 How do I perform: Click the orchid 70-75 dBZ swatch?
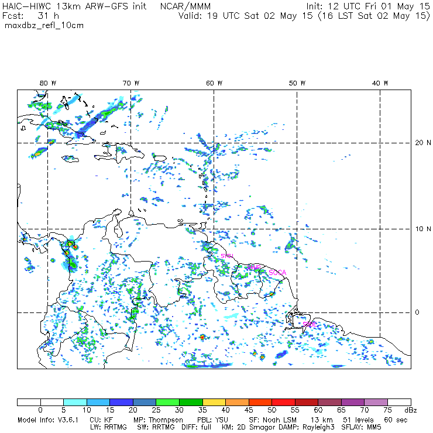(376, 402)
